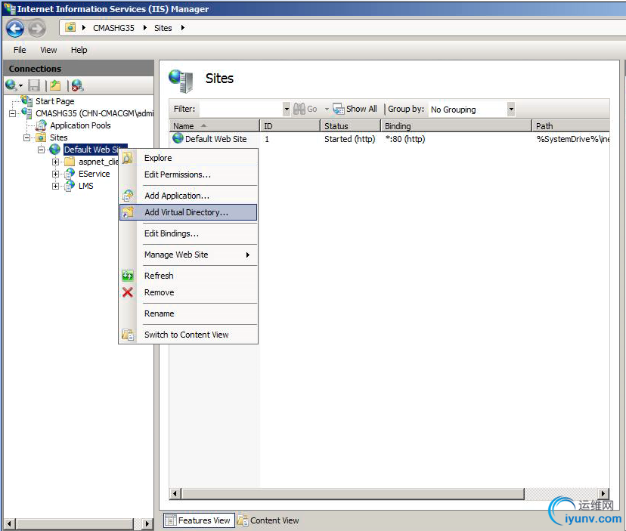This screenshot has width=626, height=531.
Task: Click the Explore menu icon
Action: coord(127,158)
